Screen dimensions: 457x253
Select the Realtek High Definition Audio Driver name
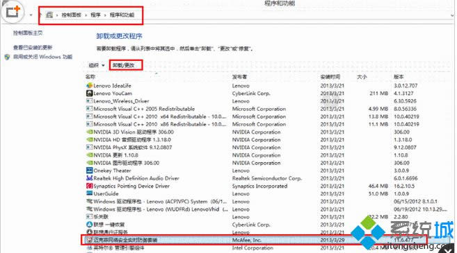click(136, 178)
